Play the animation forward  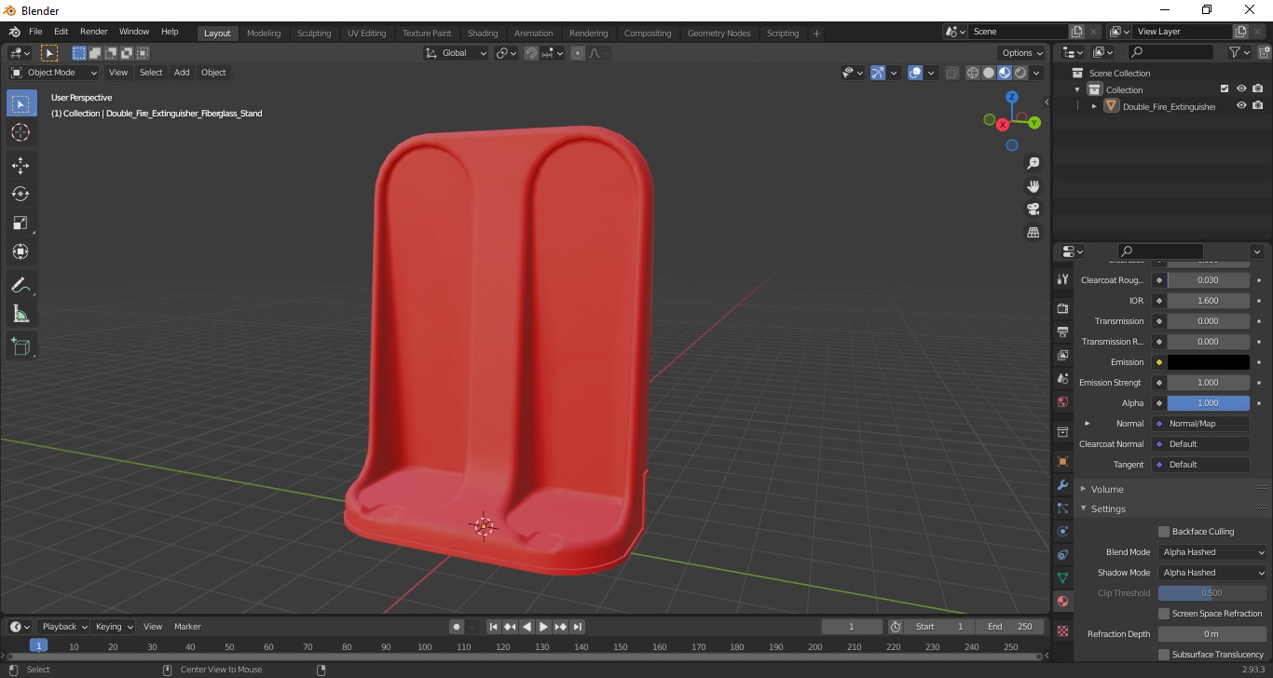(543, 627)
